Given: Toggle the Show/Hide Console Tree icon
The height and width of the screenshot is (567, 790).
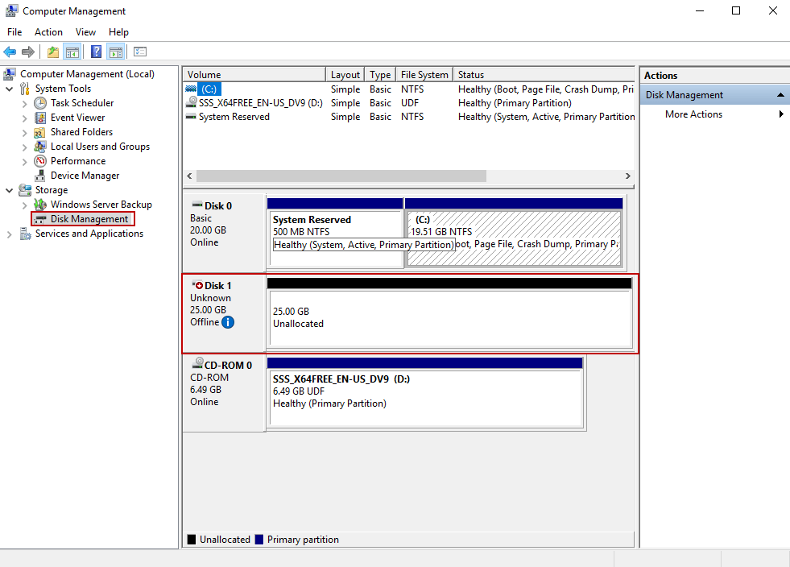Looking at the screenshot, I should pyautogui.click(x=72, y=51).
